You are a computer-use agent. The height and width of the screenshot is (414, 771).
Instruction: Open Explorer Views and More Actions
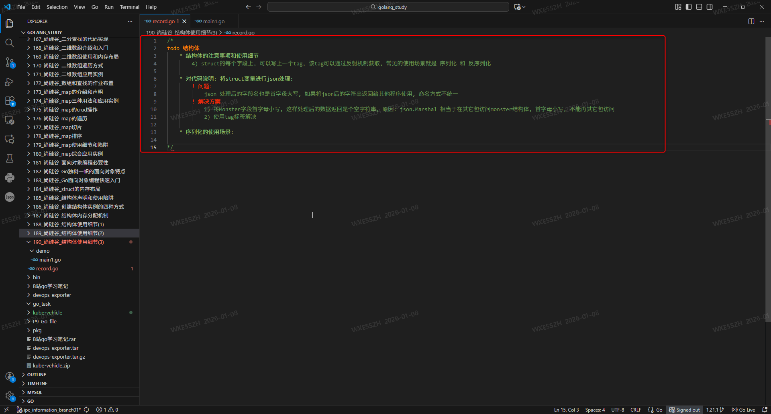(x=130, y=21)
